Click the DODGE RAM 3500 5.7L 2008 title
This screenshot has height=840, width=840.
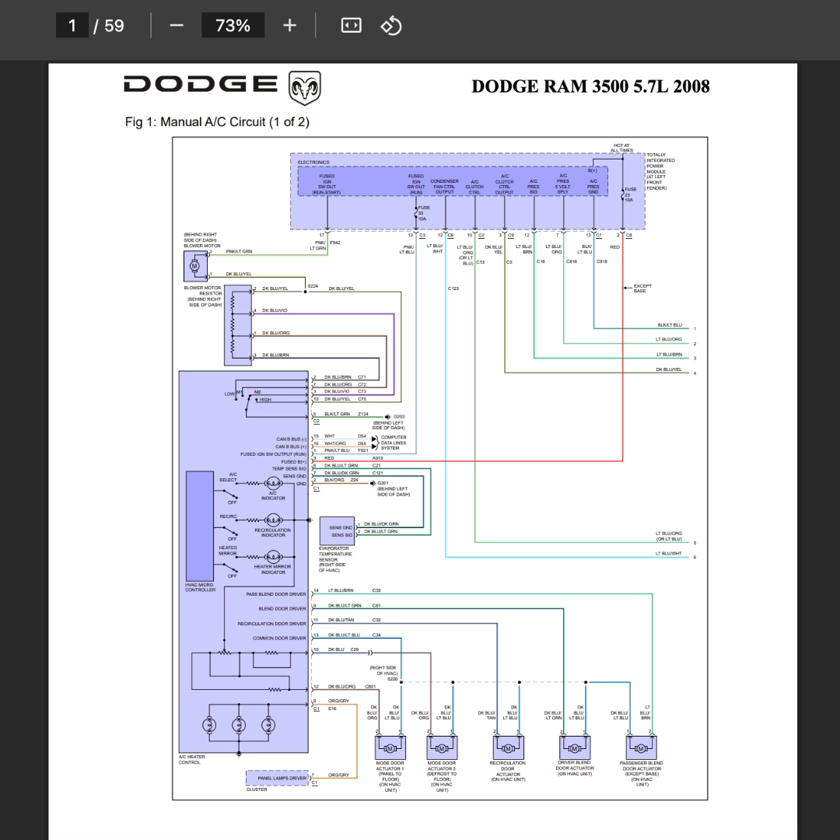point(590,86)
